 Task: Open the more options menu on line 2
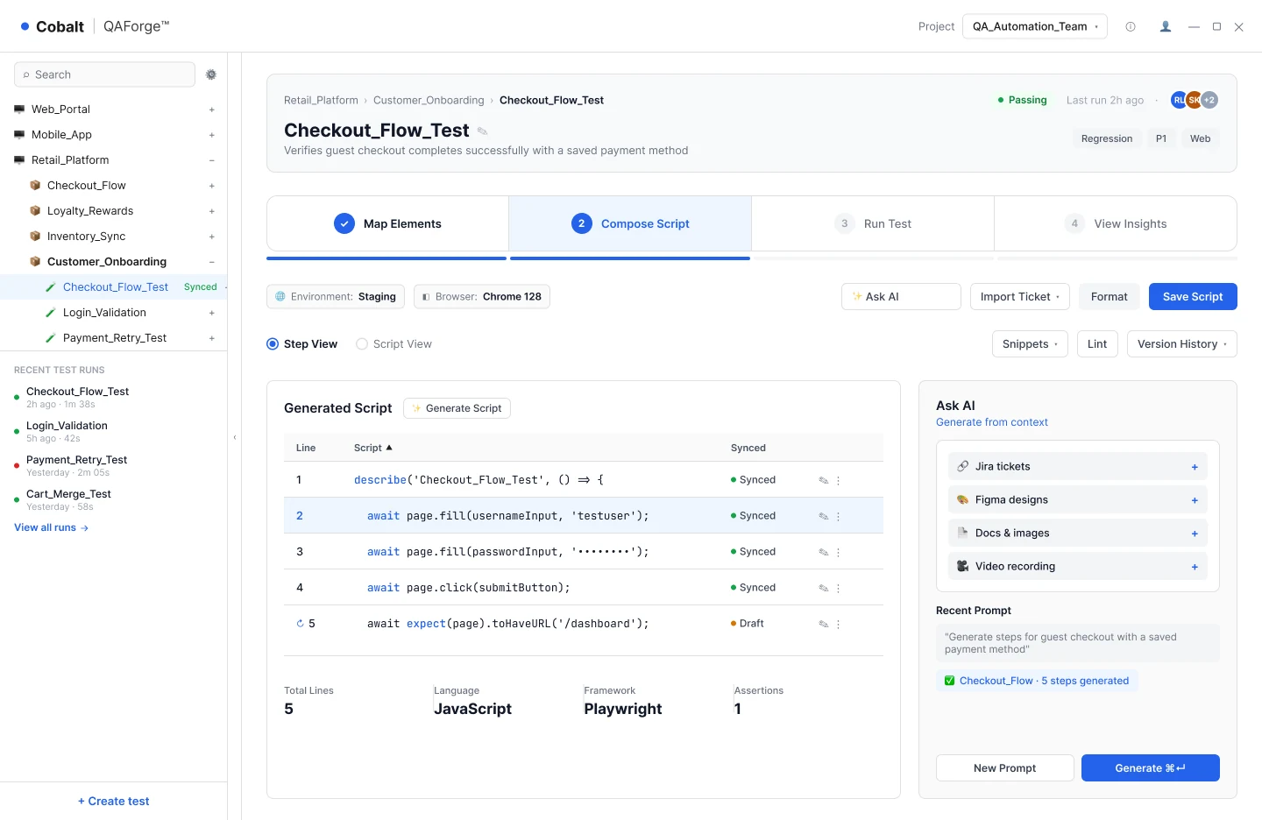coord(839,516)
